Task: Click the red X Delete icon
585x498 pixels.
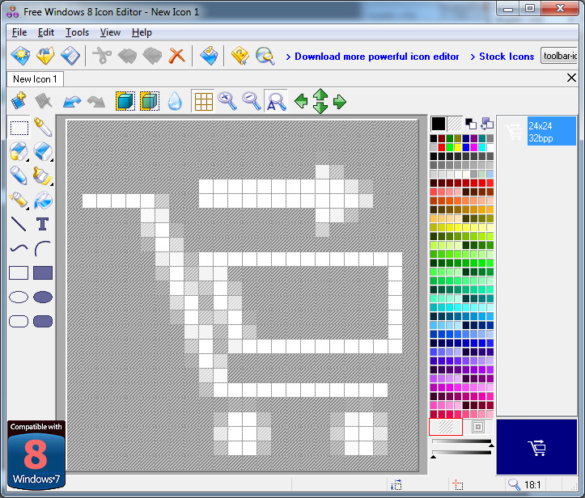Action: point(177,56)
